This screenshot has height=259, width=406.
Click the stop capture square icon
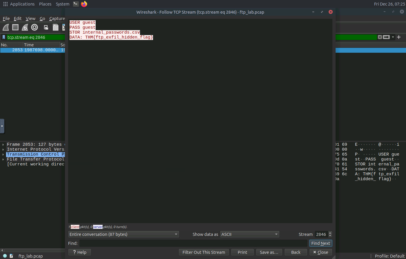coord(15,27)
